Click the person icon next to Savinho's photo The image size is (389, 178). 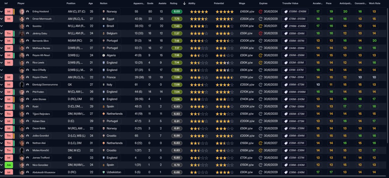tap(28, 26)
